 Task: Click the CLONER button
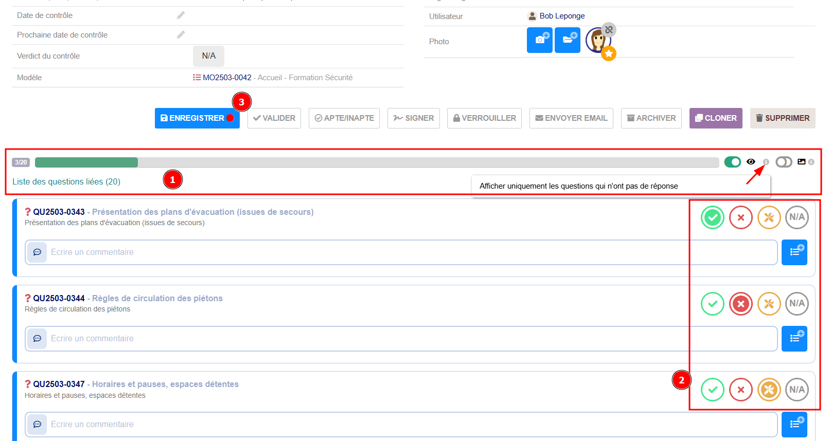(x=716, y=118)
